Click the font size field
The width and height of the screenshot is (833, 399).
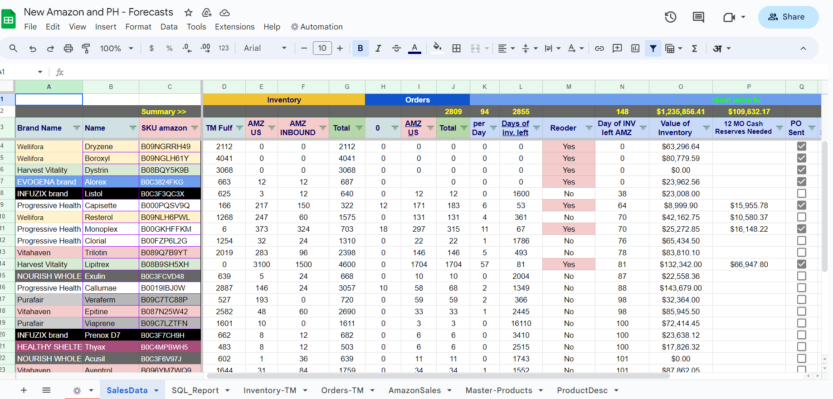point(322,48)
